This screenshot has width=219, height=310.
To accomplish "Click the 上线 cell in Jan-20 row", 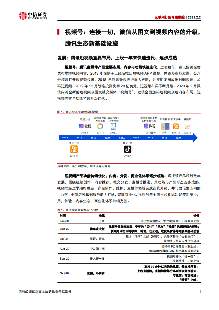I will click(x=102, y=221).
